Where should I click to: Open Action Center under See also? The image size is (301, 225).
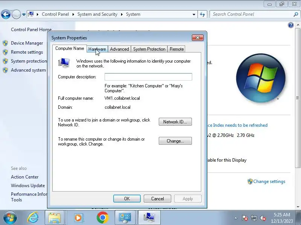coord(24,177)
